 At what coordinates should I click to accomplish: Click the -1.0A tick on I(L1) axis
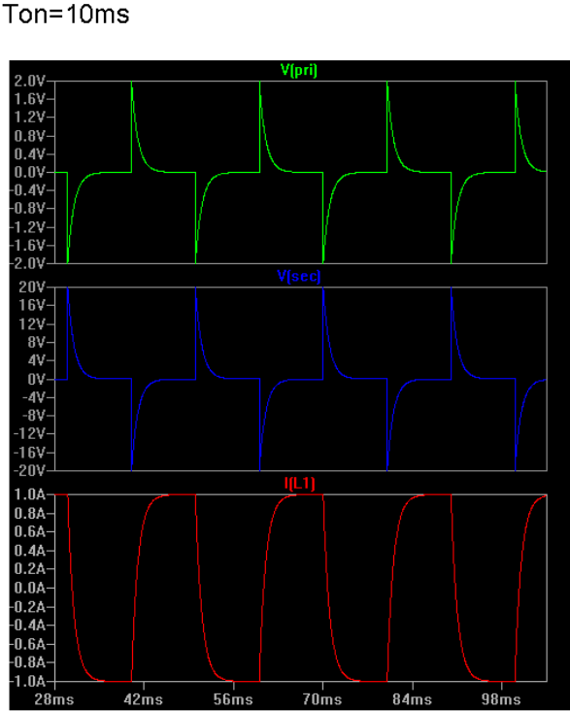28,682
